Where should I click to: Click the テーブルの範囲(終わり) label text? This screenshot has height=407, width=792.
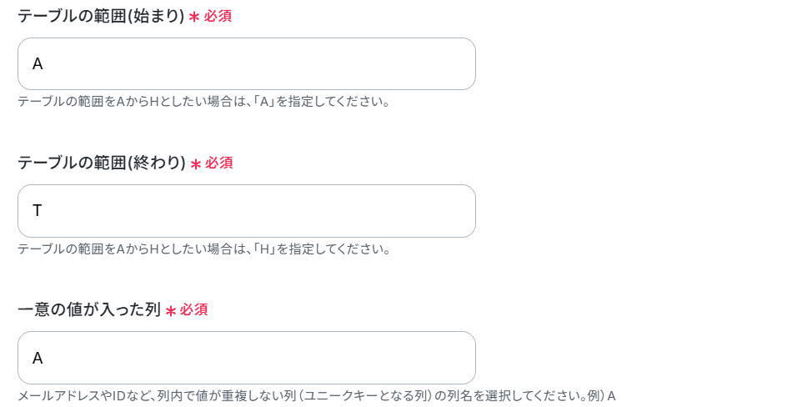point(102,163)
